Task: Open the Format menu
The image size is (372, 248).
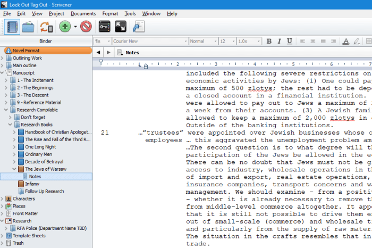Action: click(x=110, y=13)
